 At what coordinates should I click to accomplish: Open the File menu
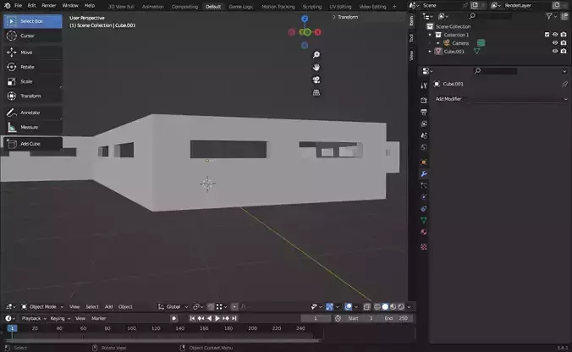tap(18, 5)
